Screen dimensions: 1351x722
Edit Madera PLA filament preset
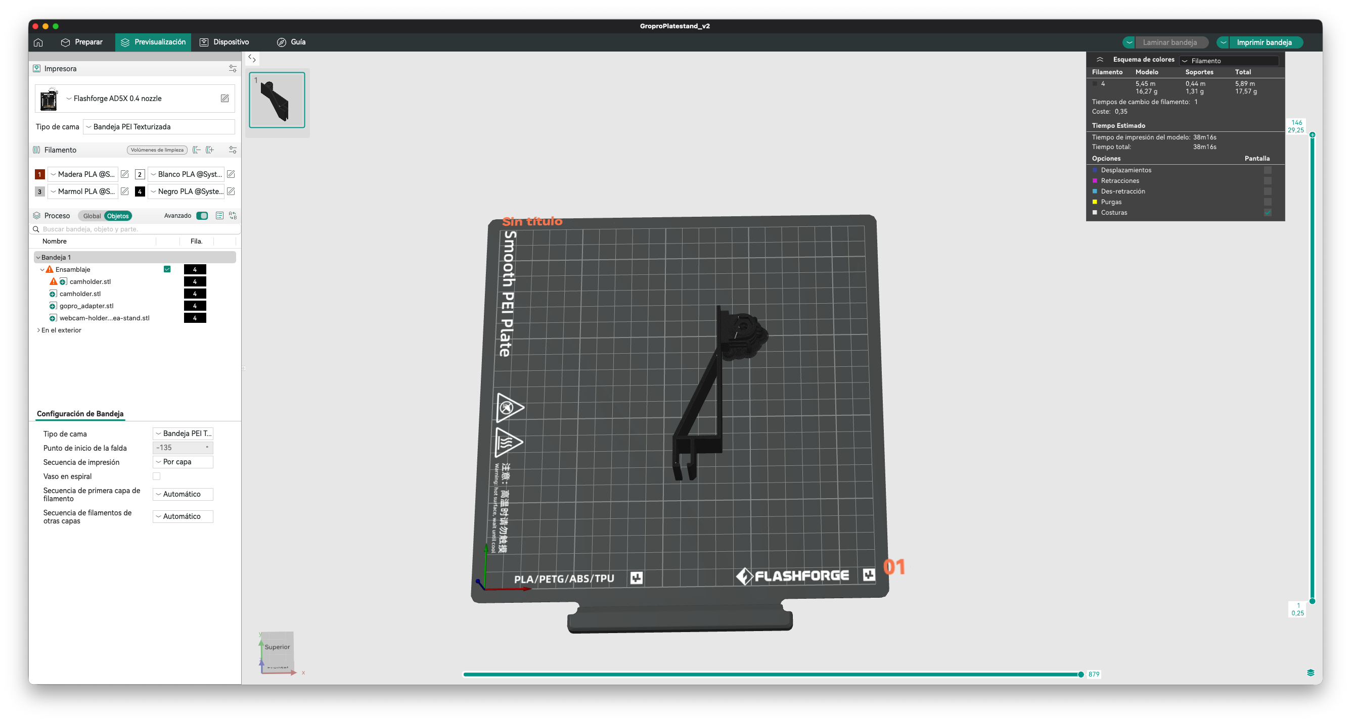click(x=125, y=174)
